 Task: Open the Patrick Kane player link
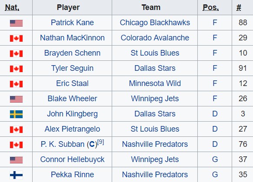point(72,23)
